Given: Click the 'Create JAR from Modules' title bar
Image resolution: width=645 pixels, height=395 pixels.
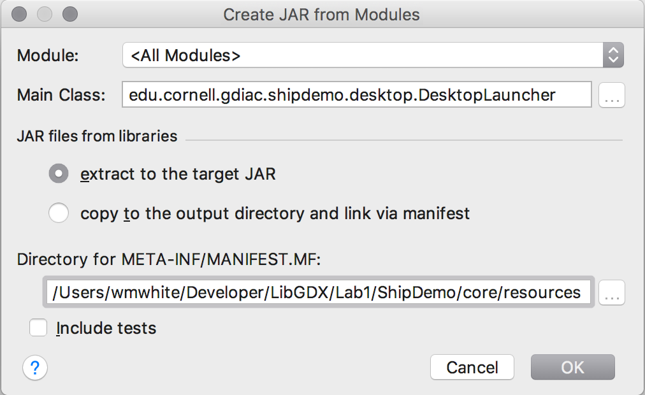Looking at the screenshot, I should coord(321,14).
